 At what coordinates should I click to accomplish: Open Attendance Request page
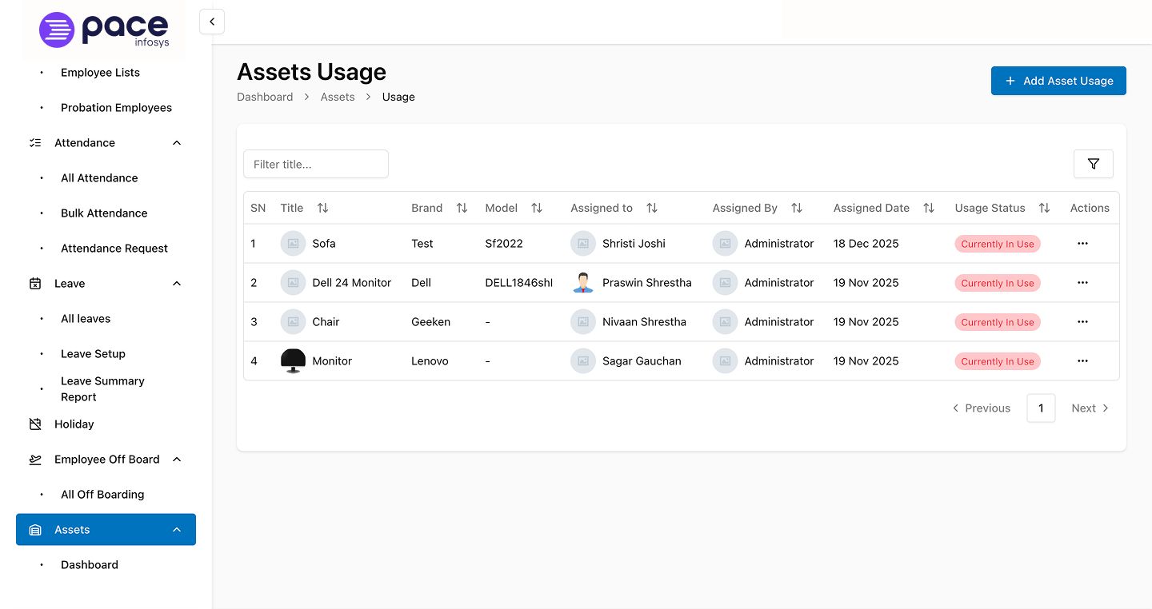114,249
